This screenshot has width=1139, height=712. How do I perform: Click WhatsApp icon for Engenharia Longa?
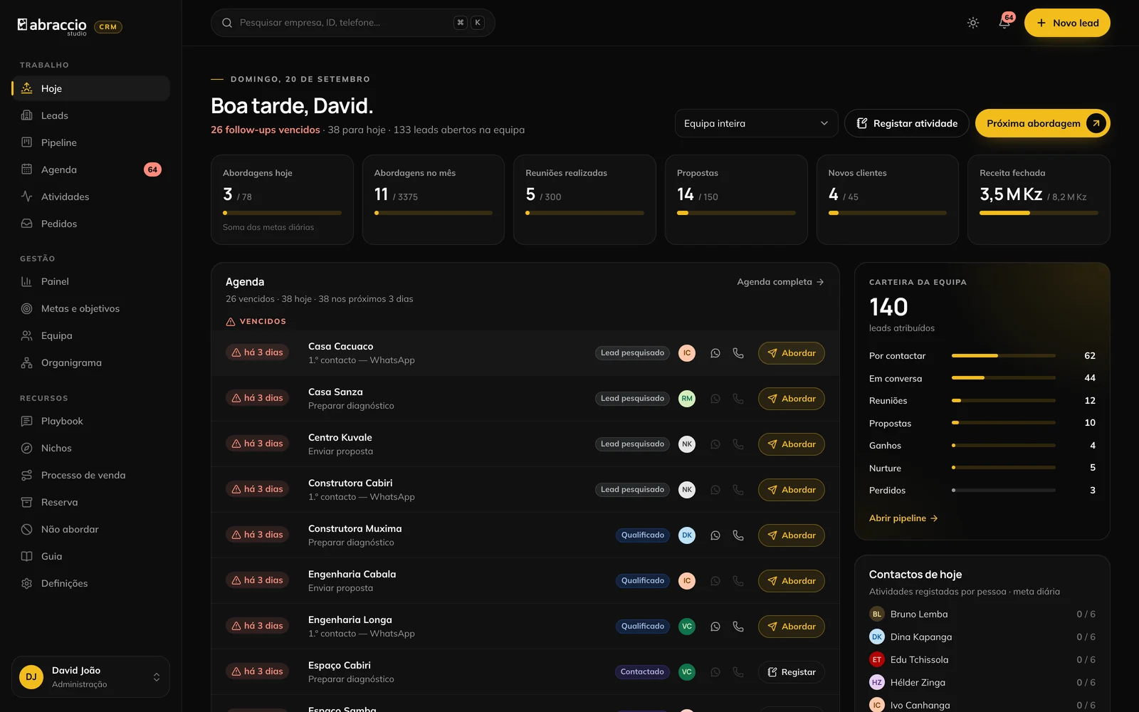715,627
